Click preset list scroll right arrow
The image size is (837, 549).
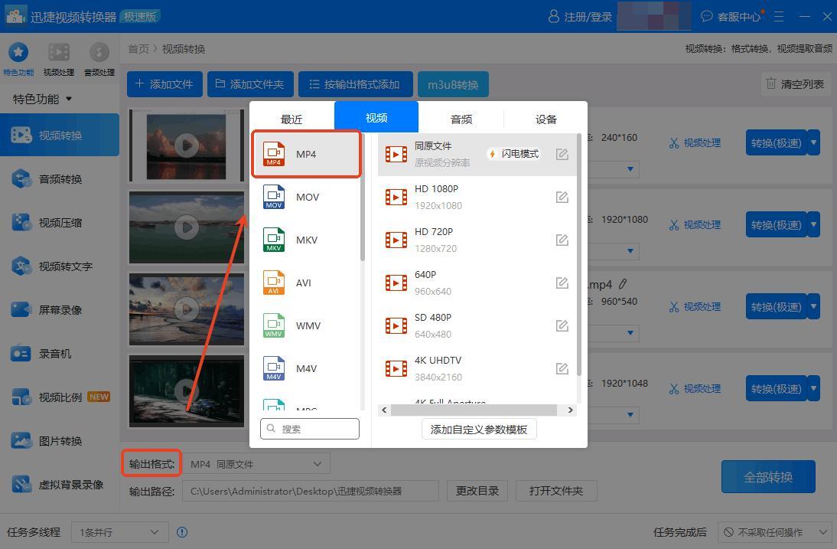(x=570, y=410)
